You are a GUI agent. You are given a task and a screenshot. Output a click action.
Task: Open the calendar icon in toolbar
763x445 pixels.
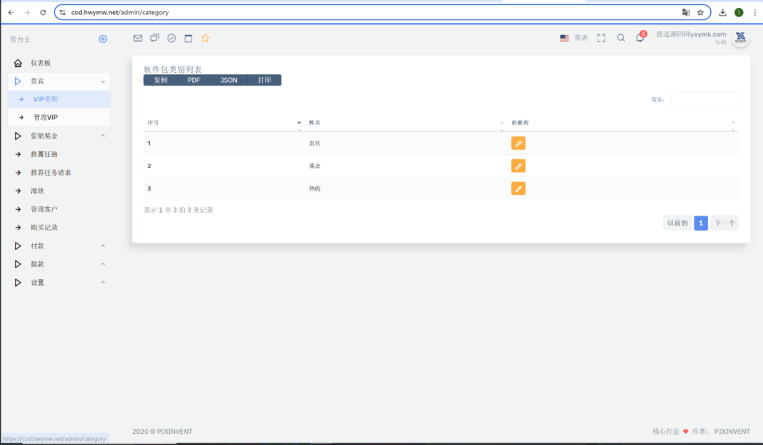point(189,38)
